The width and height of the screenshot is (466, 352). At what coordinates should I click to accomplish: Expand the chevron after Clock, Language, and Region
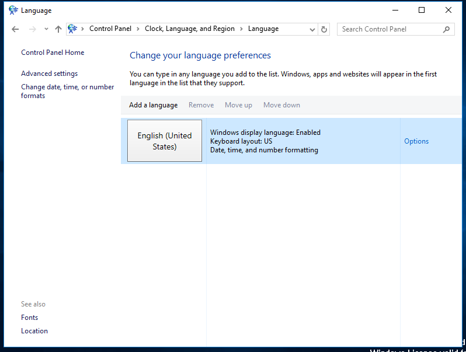point(241,29)
